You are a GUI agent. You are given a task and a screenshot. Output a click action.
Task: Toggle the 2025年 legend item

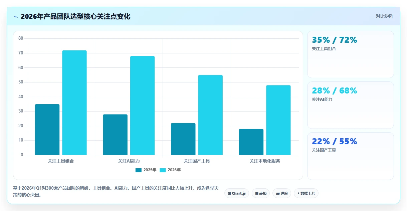click(x=146, y=170)
